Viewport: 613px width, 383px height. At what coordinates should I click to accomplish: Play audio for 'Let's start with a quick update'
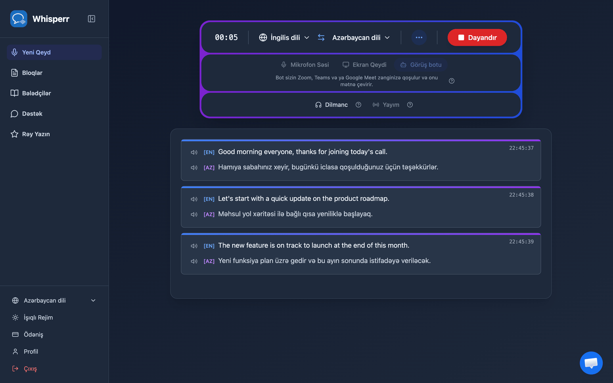point(194,199)
